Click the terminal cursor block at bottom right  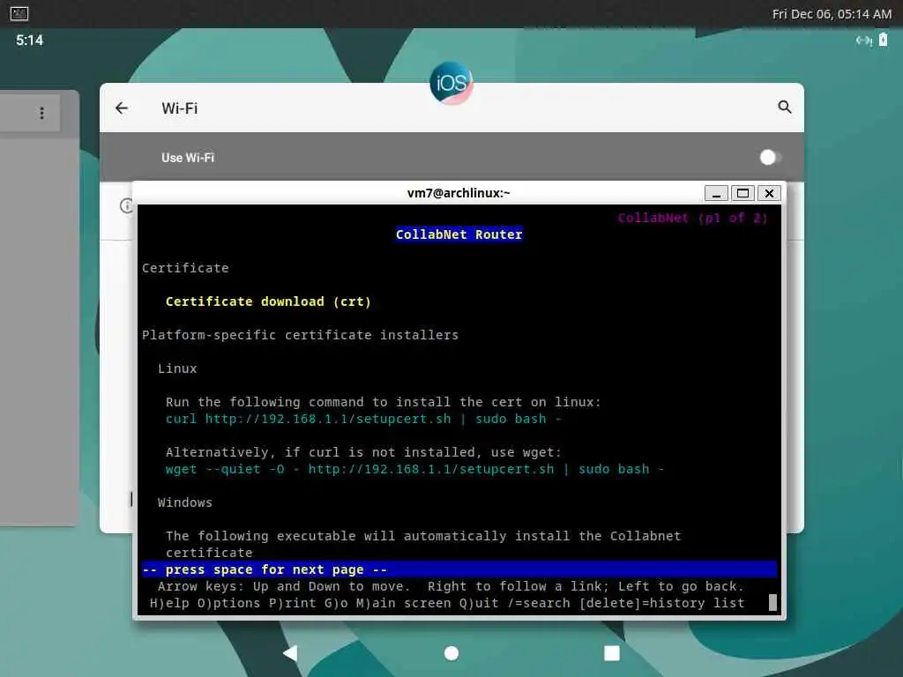click(772, 603)
